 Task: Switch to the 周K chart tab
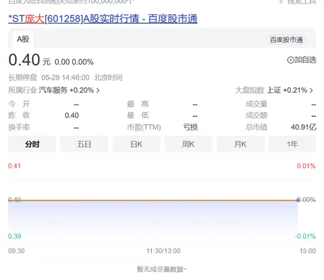click(188, 144)
